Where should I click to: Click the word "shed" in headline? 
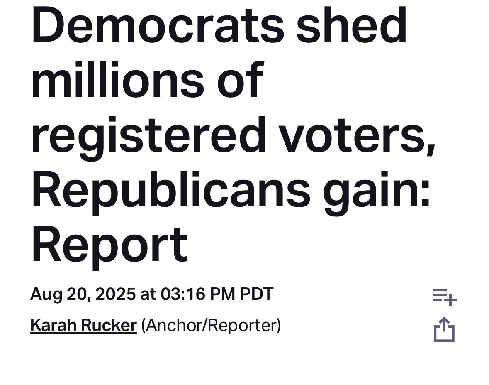pos(351,25)
